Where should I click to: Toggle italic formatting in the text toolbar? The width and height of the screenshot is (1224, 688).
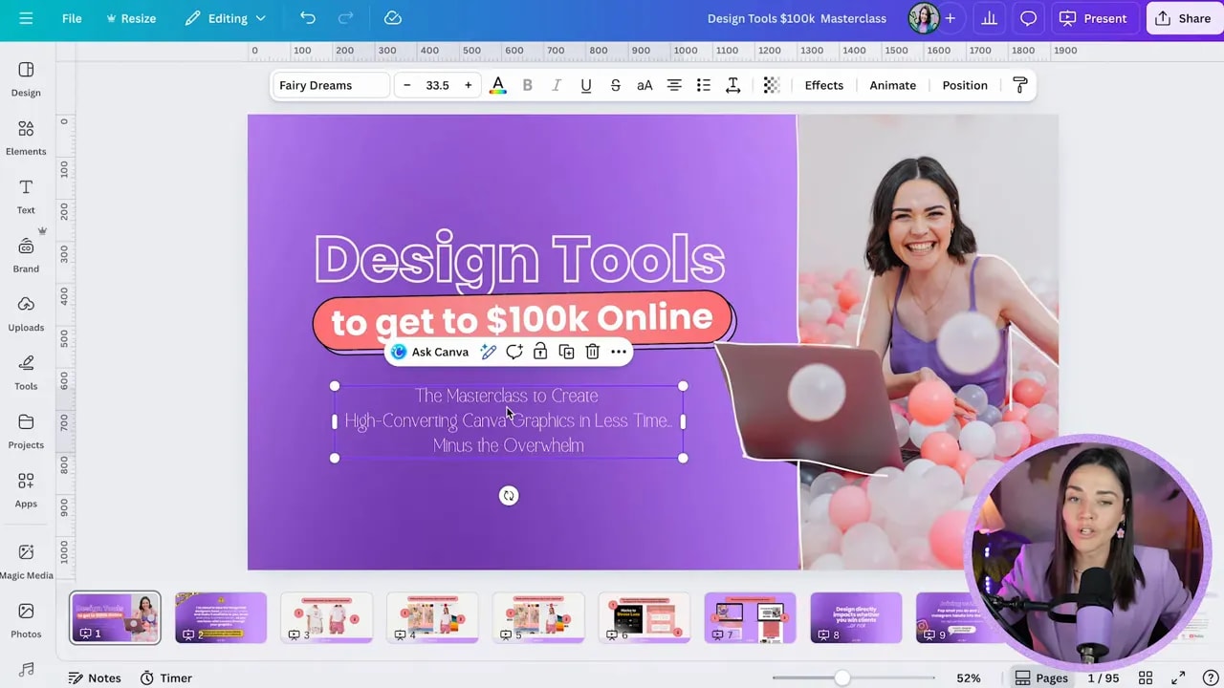[557, 85]
